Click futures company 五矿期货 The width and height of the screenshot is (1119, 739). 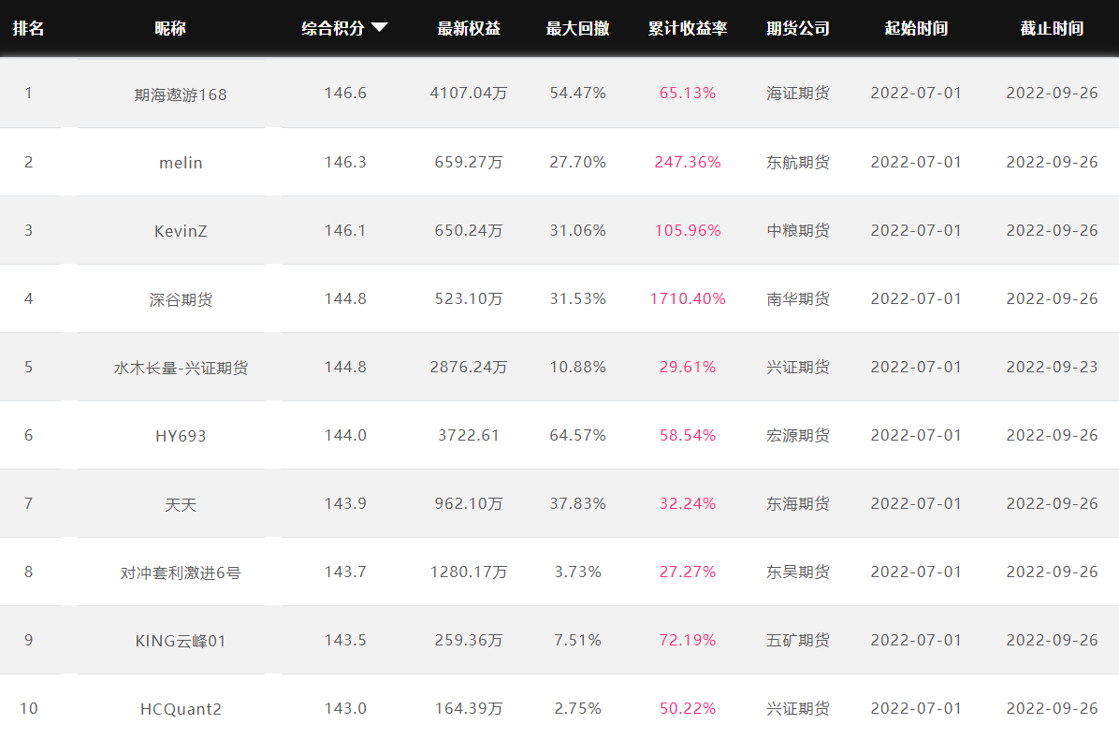798,640
